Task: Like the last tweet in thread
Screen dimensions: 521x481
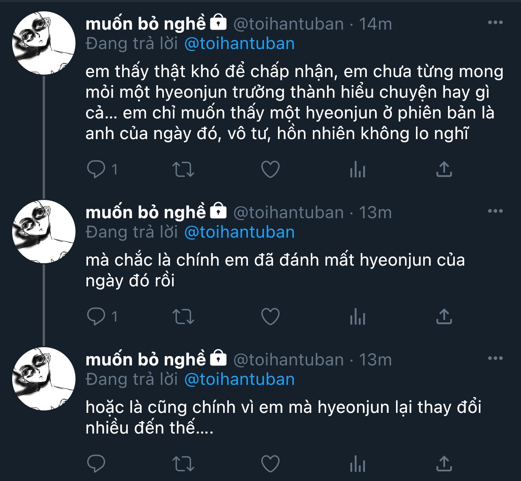Action: pos(270,464)
